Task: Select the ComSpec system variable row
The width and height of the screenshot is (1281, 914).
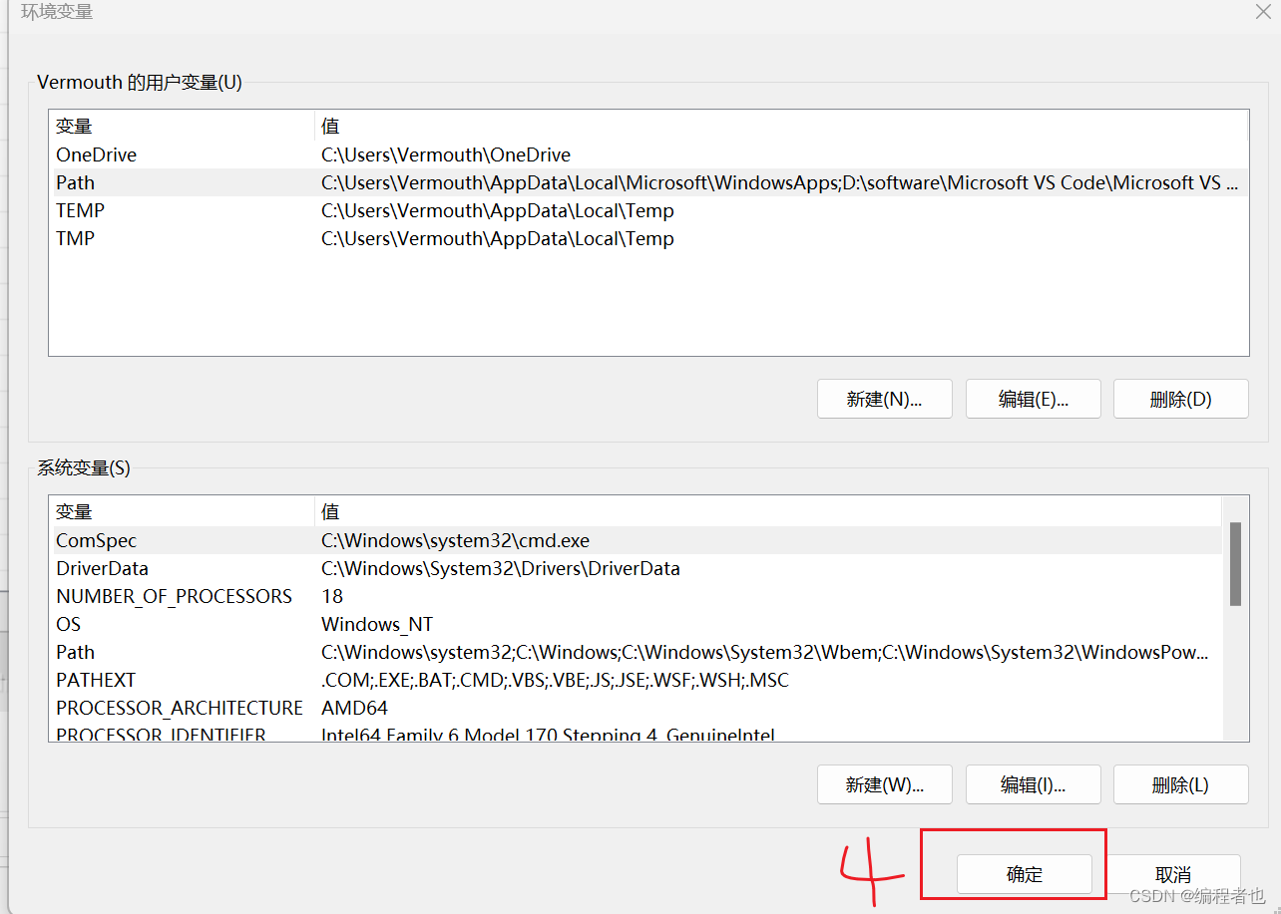Action: (x=200, y=540)
